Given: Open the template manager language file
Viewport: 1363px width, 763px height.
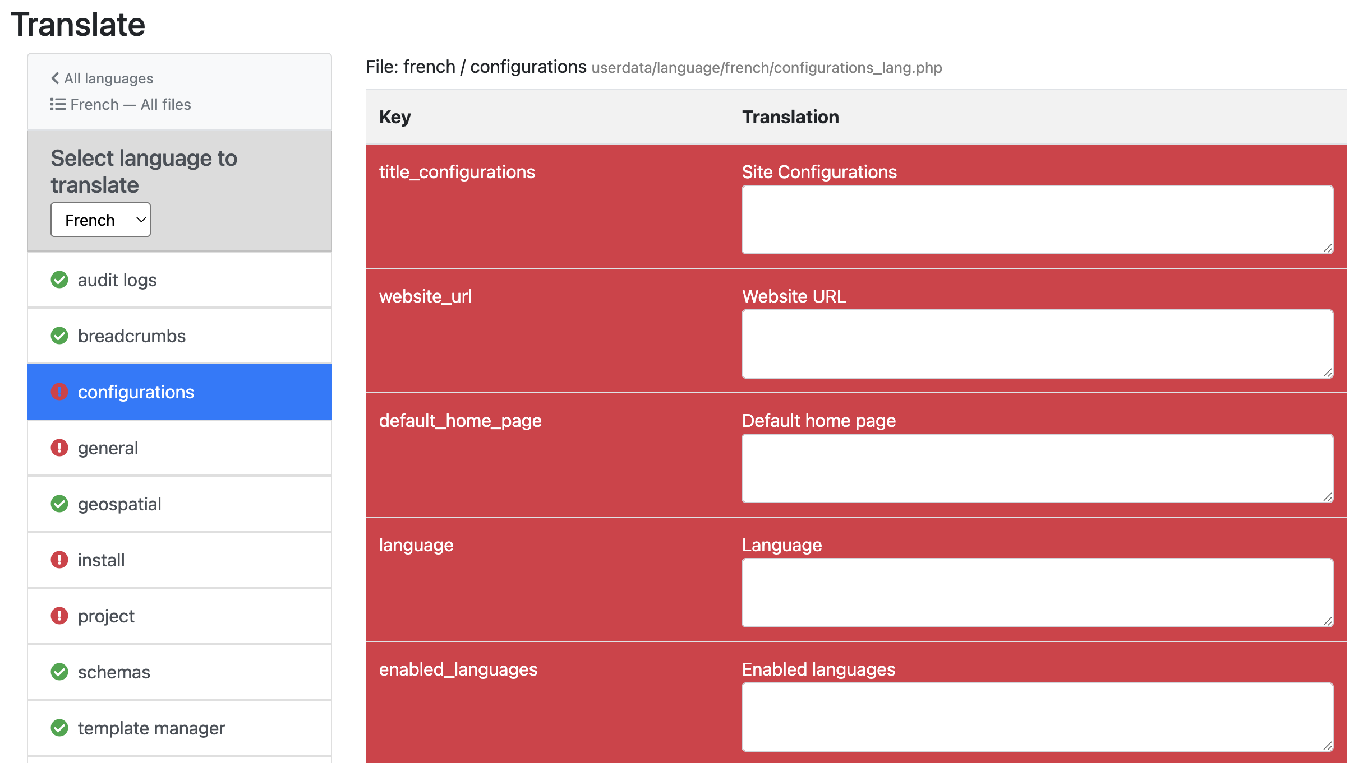Looking at the screenshot, I should pos(151,728).
